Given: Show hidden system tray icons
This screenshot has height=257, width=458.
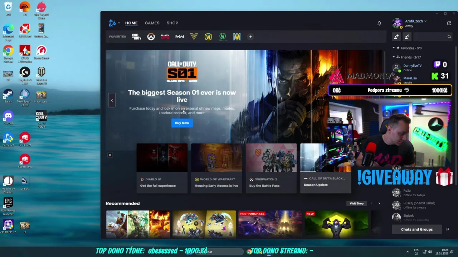Looking at the screenshot, I should pos(407,252).
